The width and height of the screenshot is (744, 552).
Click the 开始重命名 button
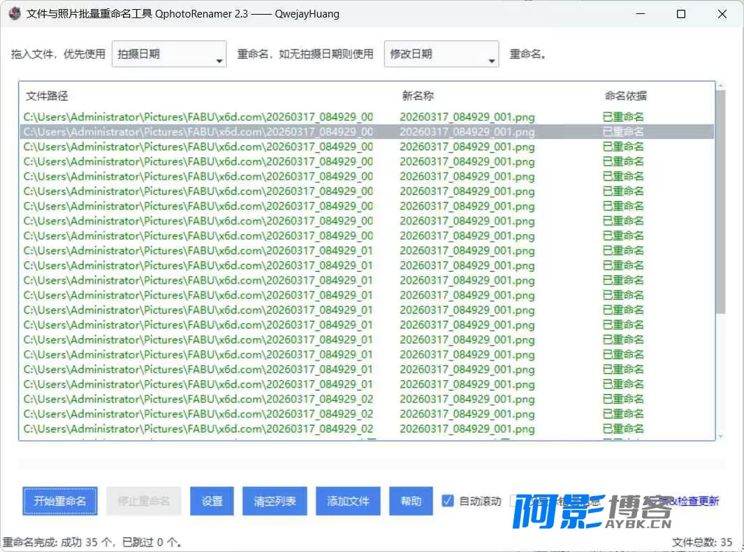pos(60,501)
